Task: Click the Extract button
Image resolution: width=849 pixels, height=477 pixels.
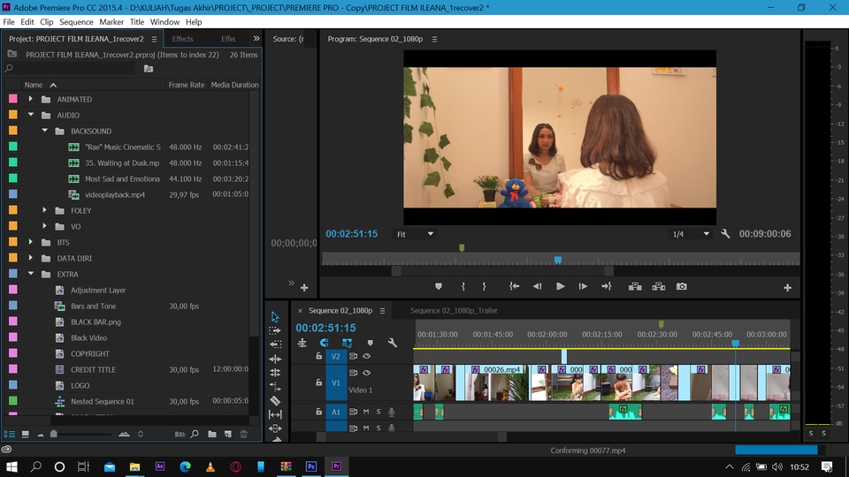Action: click(x=658, y=286)
